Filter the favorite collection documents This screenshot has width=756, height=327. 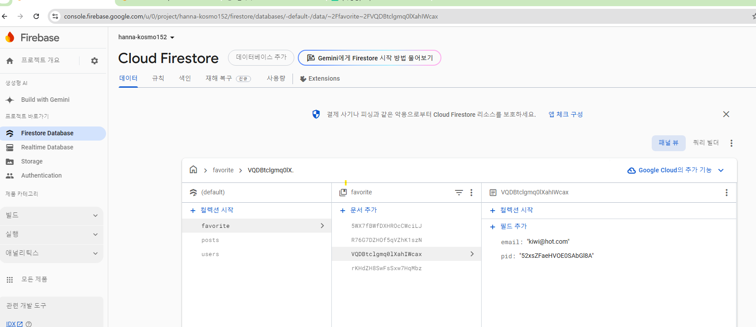pyautogui.click(x=459, y=193)
